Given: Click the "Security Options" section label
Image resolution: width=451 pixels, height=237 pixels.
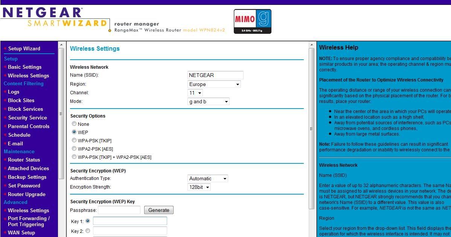Looking at the screenshot, I should click(88, 116).
